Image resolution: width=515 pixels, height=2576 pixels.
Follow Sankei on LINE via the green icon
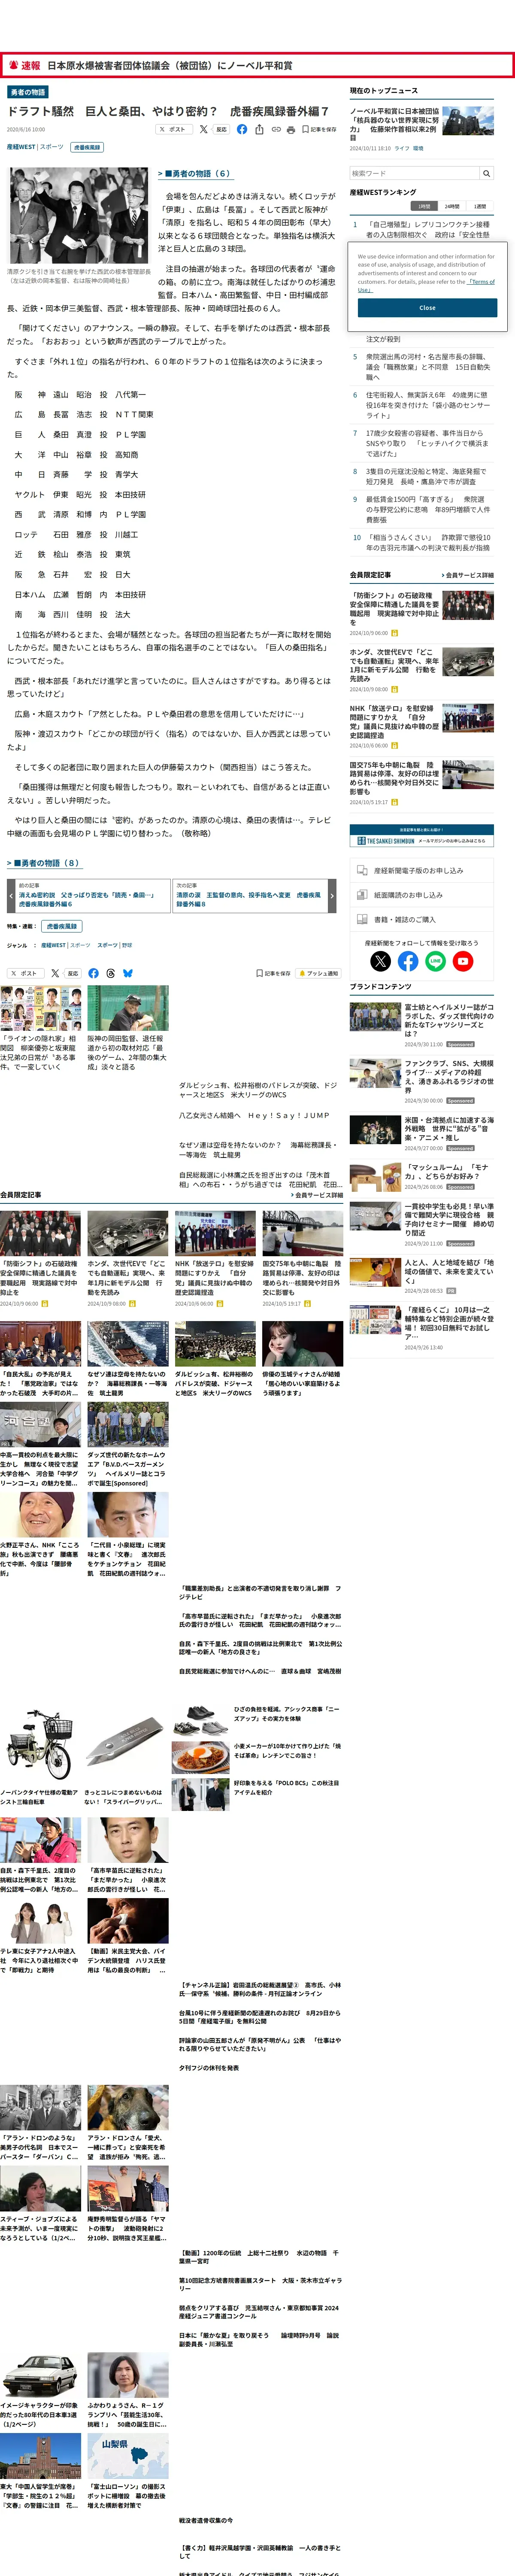(435, 961)
